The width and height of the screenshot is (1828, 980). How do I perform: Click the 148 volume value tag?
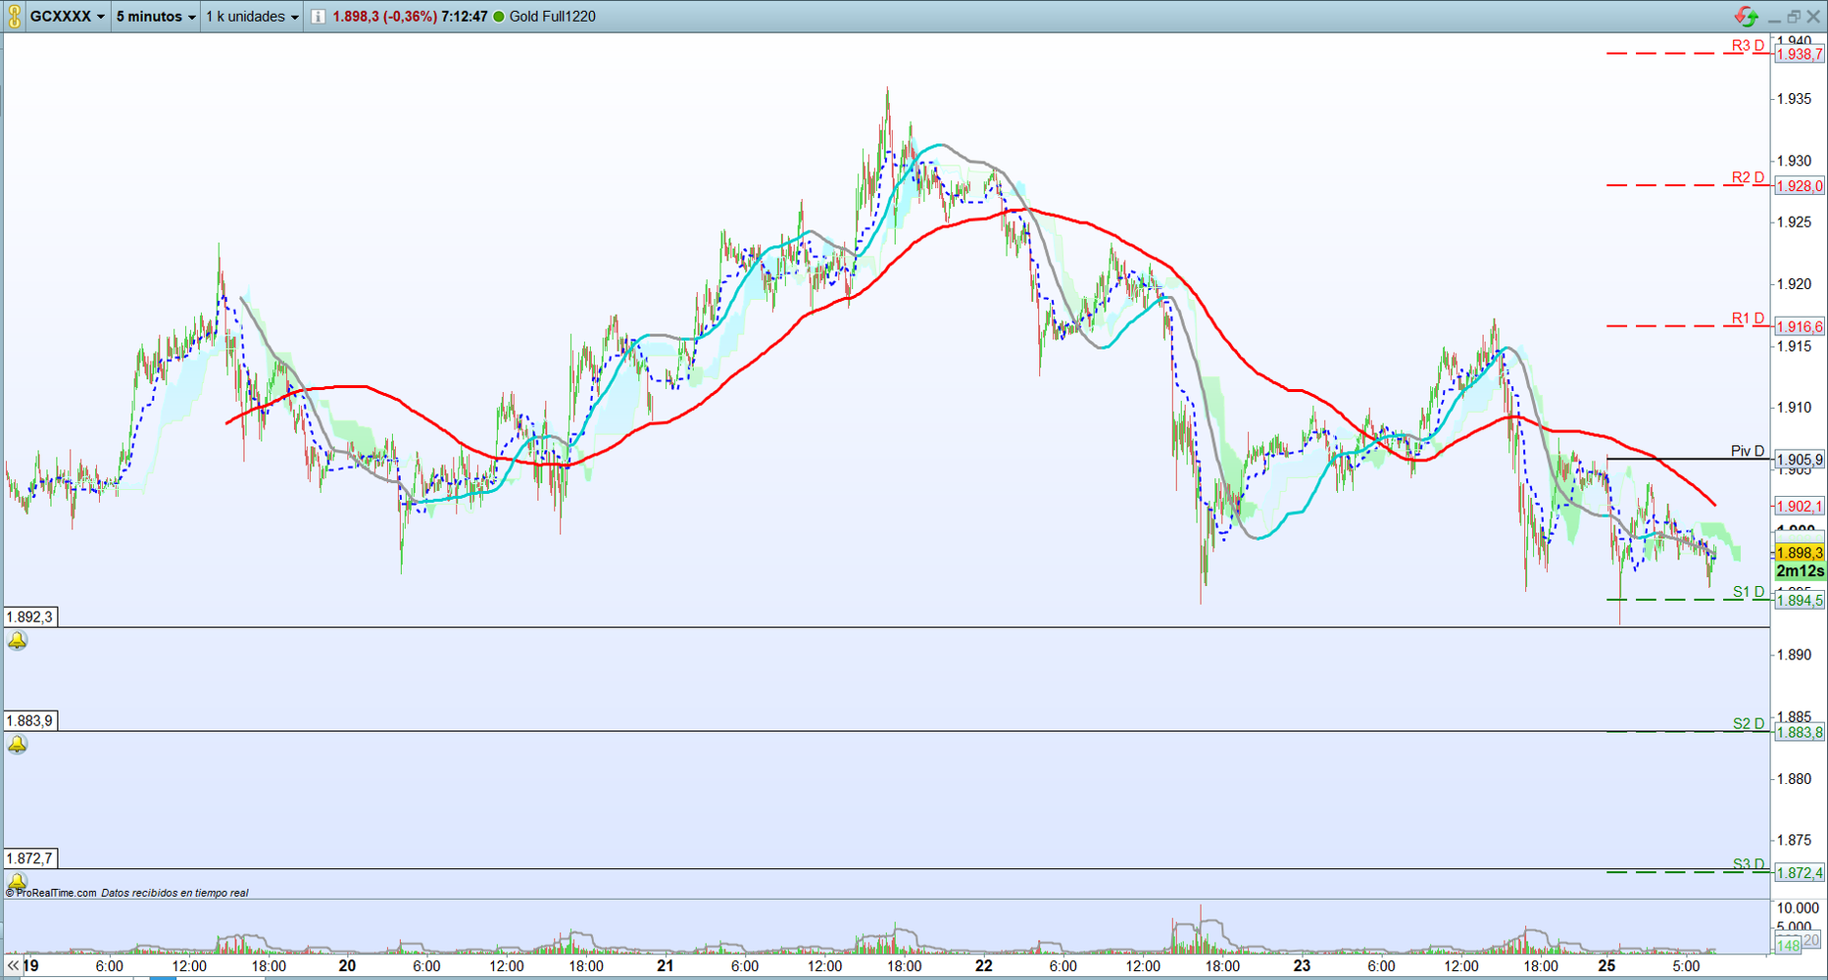(1788, 946)
